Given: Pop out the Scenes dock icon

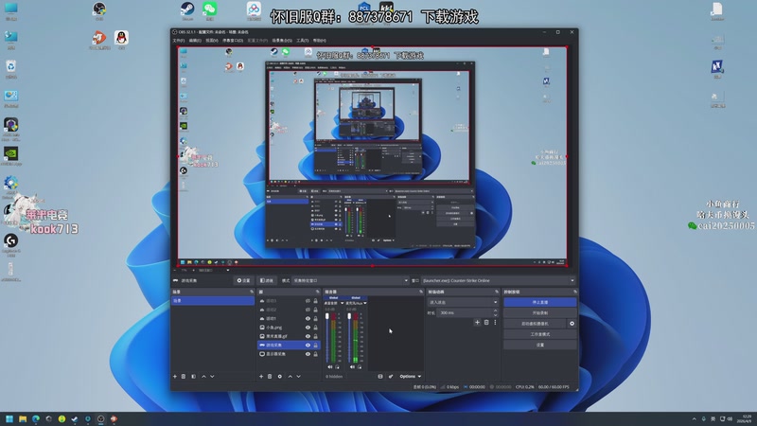Looking at the screenshot, I should pos(252,292).
